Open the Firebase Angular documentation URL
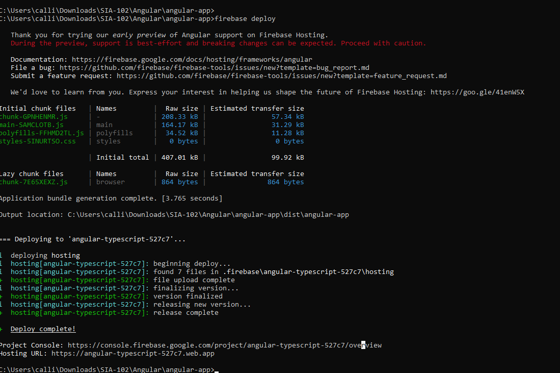Image resolution: width=560 pixels, height=373 pixels. click(192, 59)
